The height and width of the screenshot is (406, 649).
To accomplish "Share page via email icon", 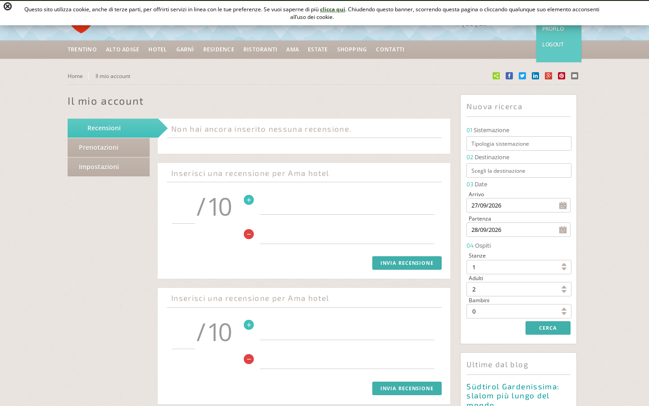I will click(575, 76).
